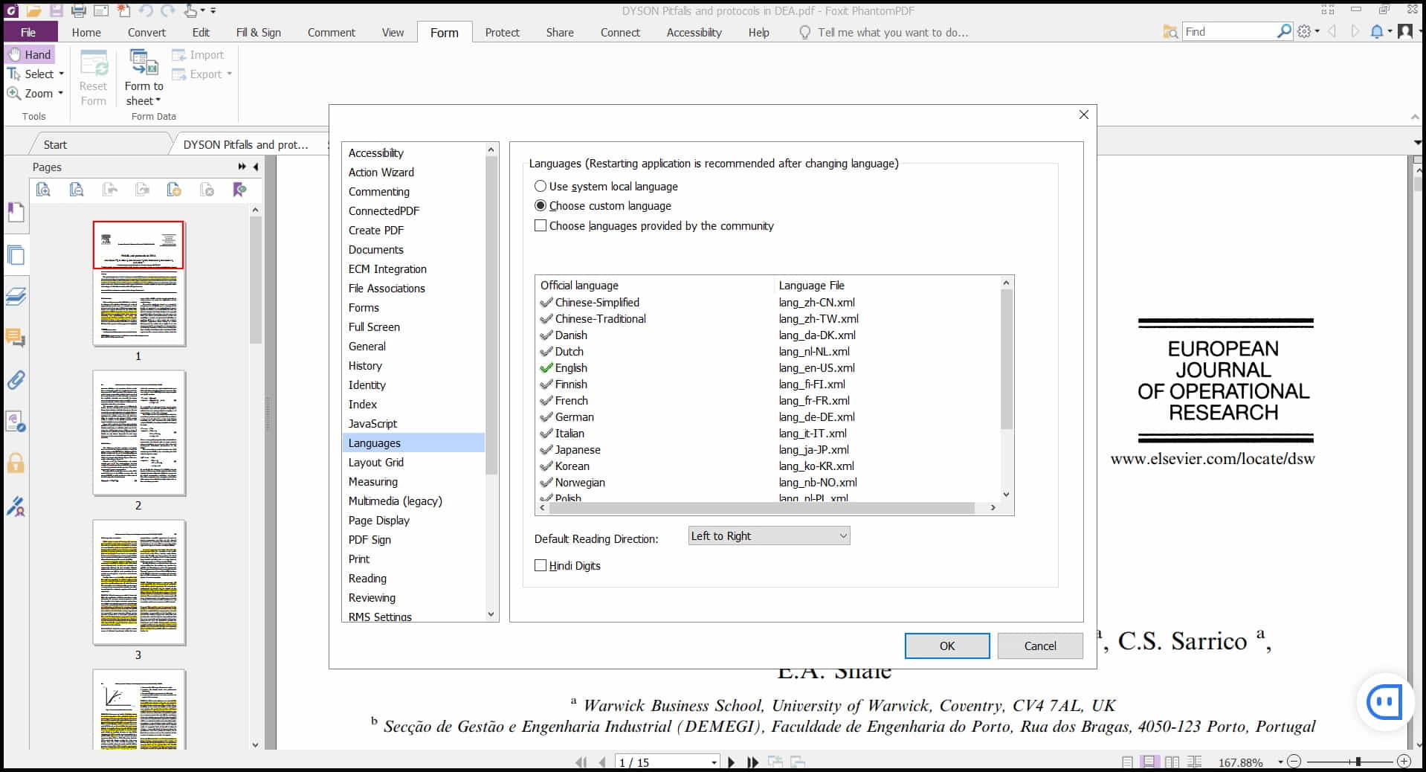Open the Comments panel from sidebar
The height and width of the screenshot is (772, 1426).
click(x=16, y=338)
